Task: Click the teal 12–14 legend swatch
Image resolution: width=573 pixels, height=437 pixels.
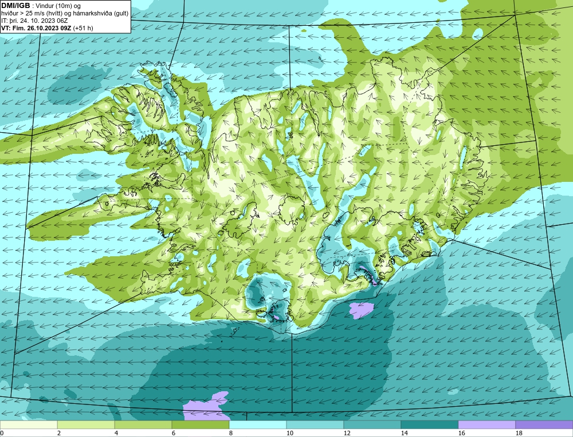Action: 372,424
